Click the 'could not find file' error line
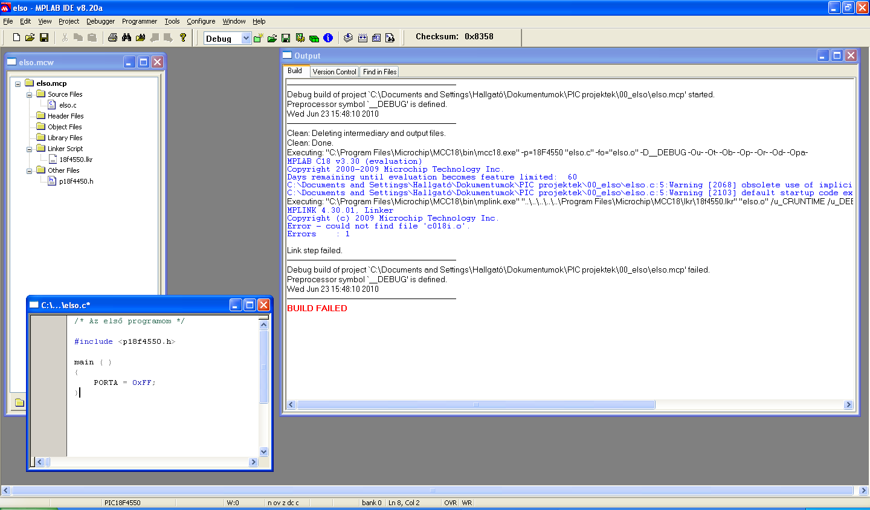Screen dimensions: 870x510 pos(378,226)
